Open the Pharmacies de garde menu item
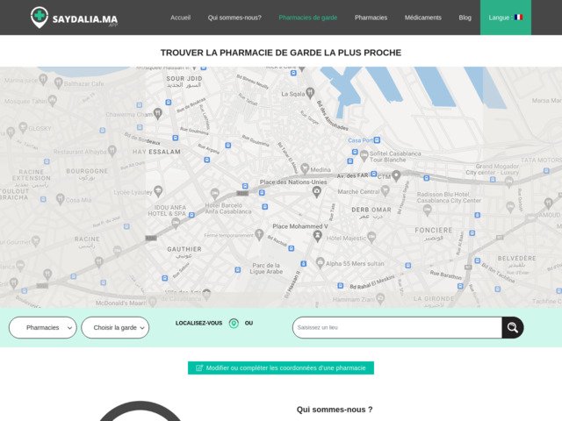 click(x=307, y=18)
